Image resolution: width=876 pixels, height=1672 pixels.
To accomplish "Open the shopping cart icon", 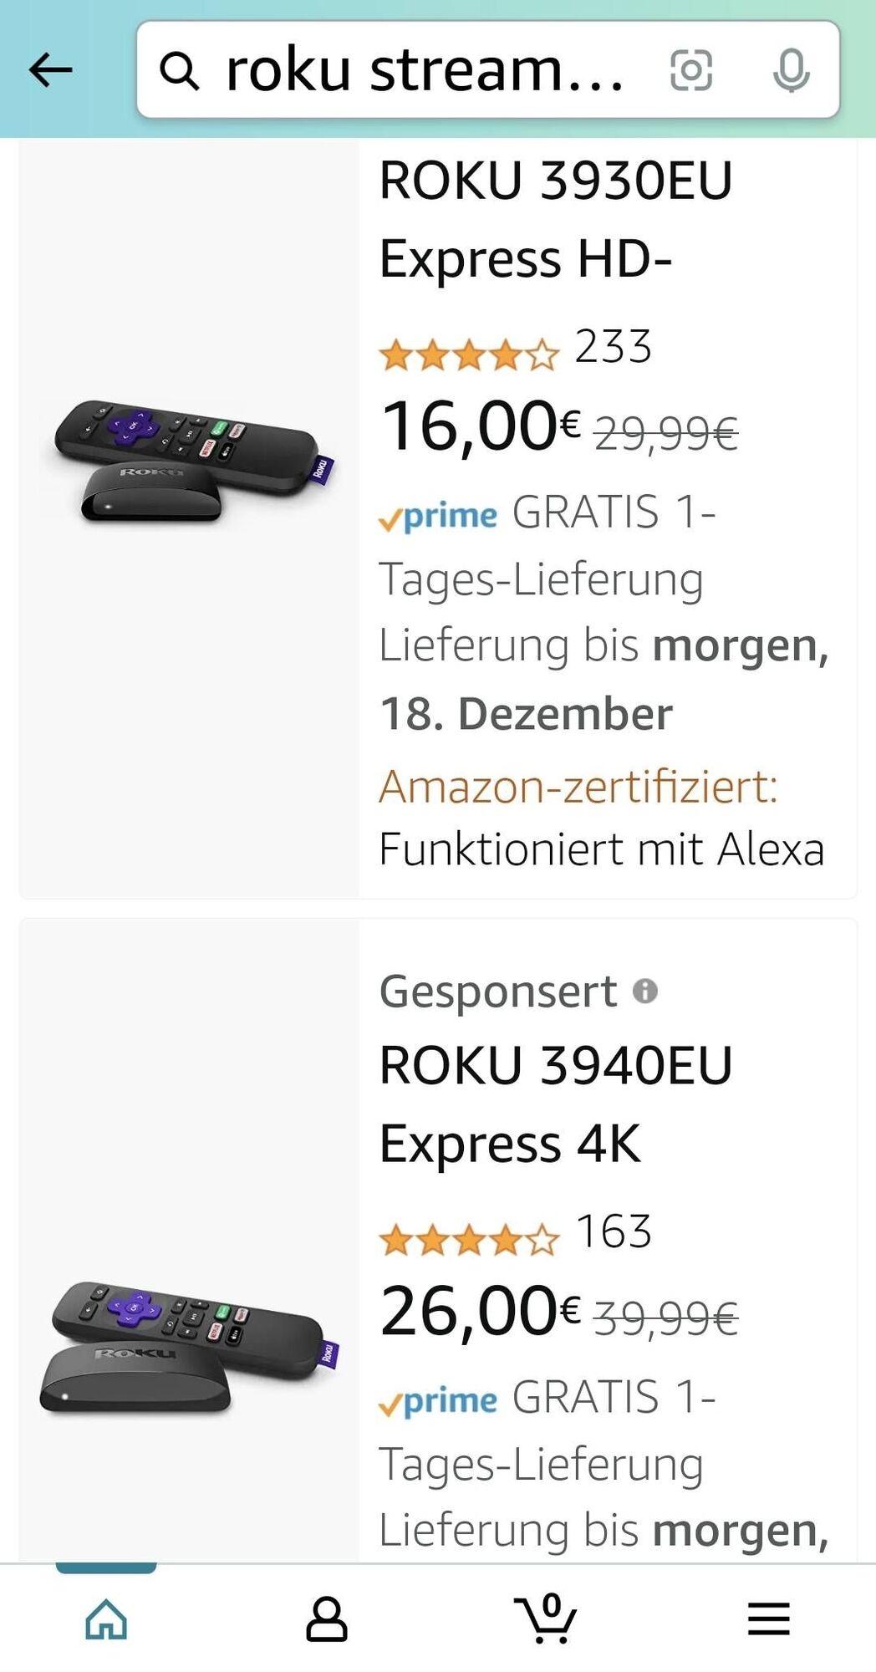I will point(546,1618).
